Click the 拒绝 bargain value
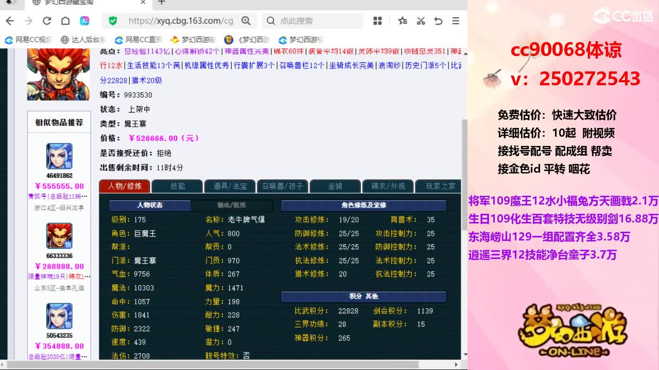Viewport: 659px width, 370px height. (x=164, y=153)
